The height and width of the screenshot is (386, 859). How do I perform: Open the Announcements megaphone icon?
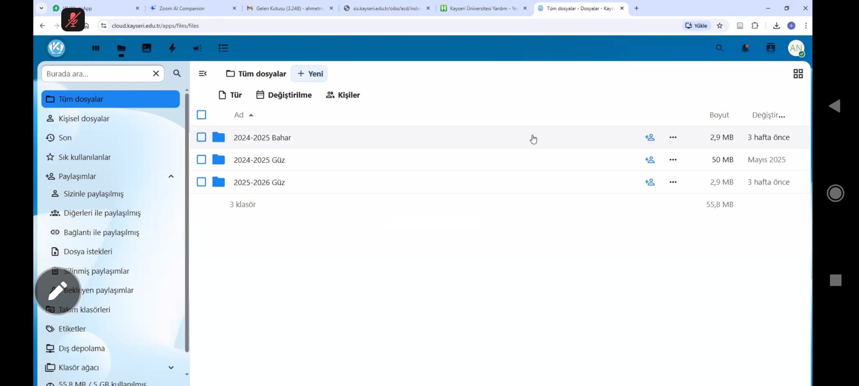[x=198, y=48]
